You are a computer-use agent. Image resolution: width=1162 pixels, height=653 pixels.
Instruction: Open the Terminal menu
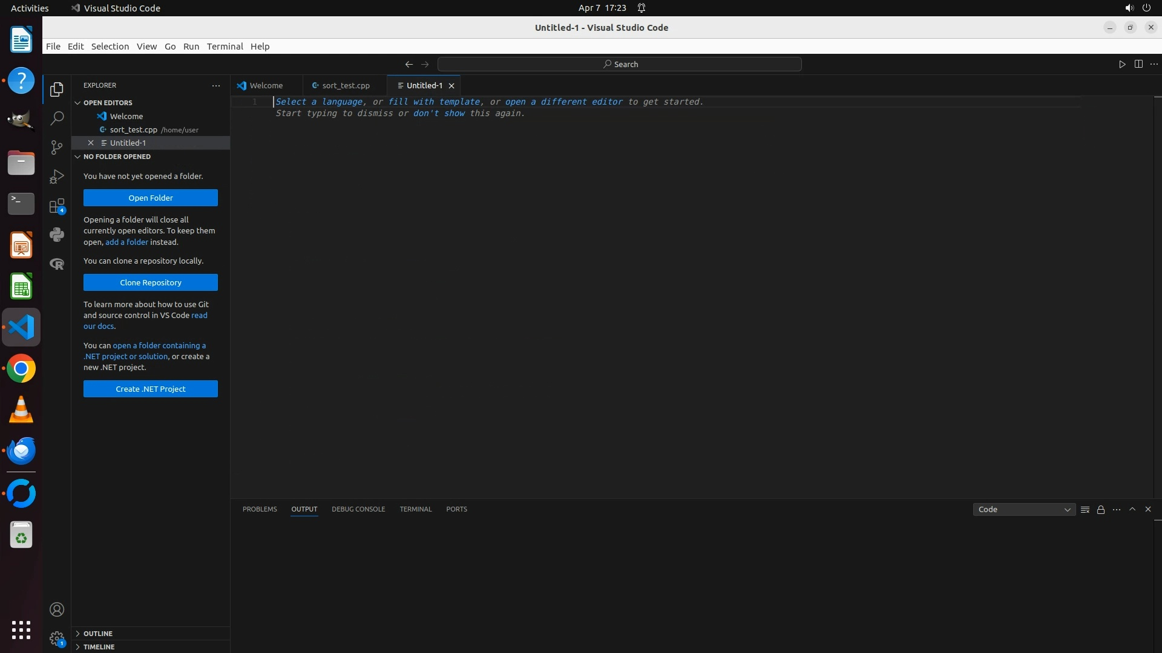pos(225,47)
